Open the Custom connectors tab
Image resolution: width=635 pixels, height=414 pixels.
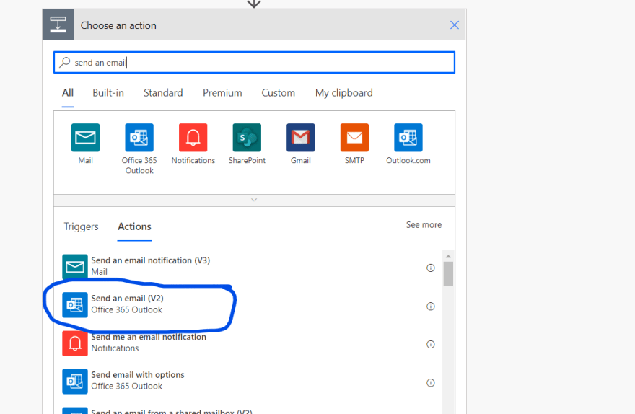click(x=279, y=93)
